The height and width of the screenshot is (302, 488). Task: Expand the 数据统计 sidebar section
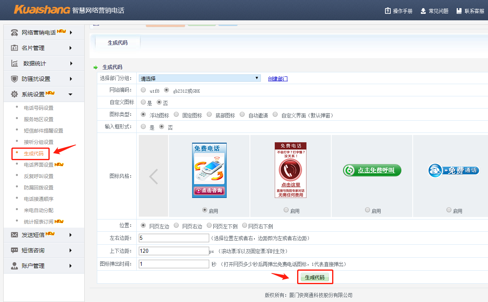pyautogui.click(x=41, y=63)
